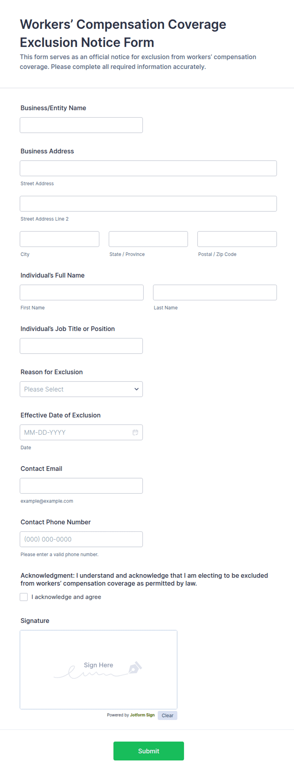
Task: Focus the City field
Action: tap(59, 239)
